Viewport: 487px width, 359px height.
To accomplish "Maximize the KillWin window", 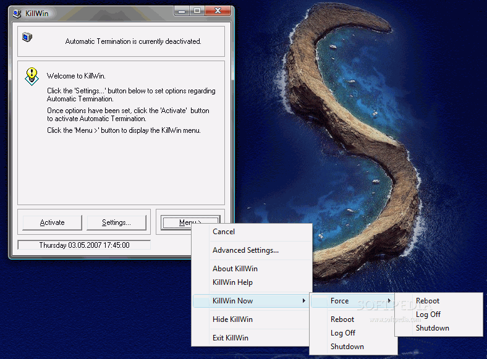I will (x=197, y=11).
